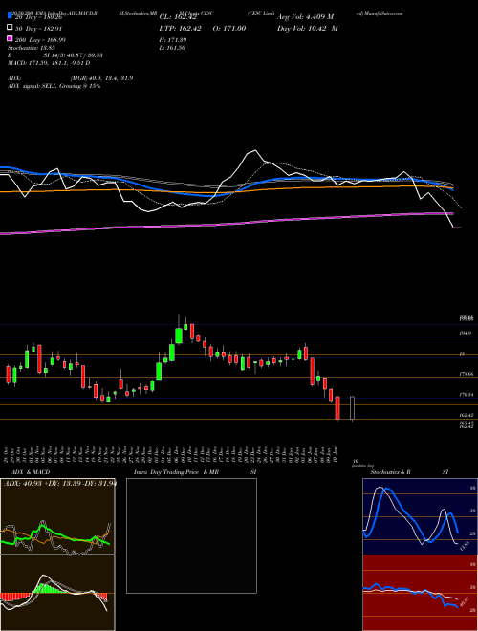Image resolution: width=478 pixels, height=631 pixels.
Task: Click the peak of the white moving-average line
Action: click(254, 150)
